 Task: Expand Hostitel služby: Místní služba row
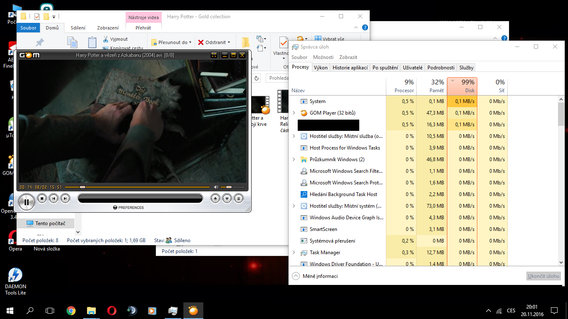click(294, 136)
